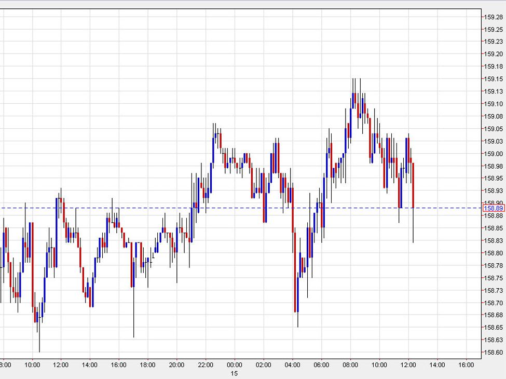Click the latest red candle at chart's right edge
Viewport: 506px width, 379px height.
(413, 185)
